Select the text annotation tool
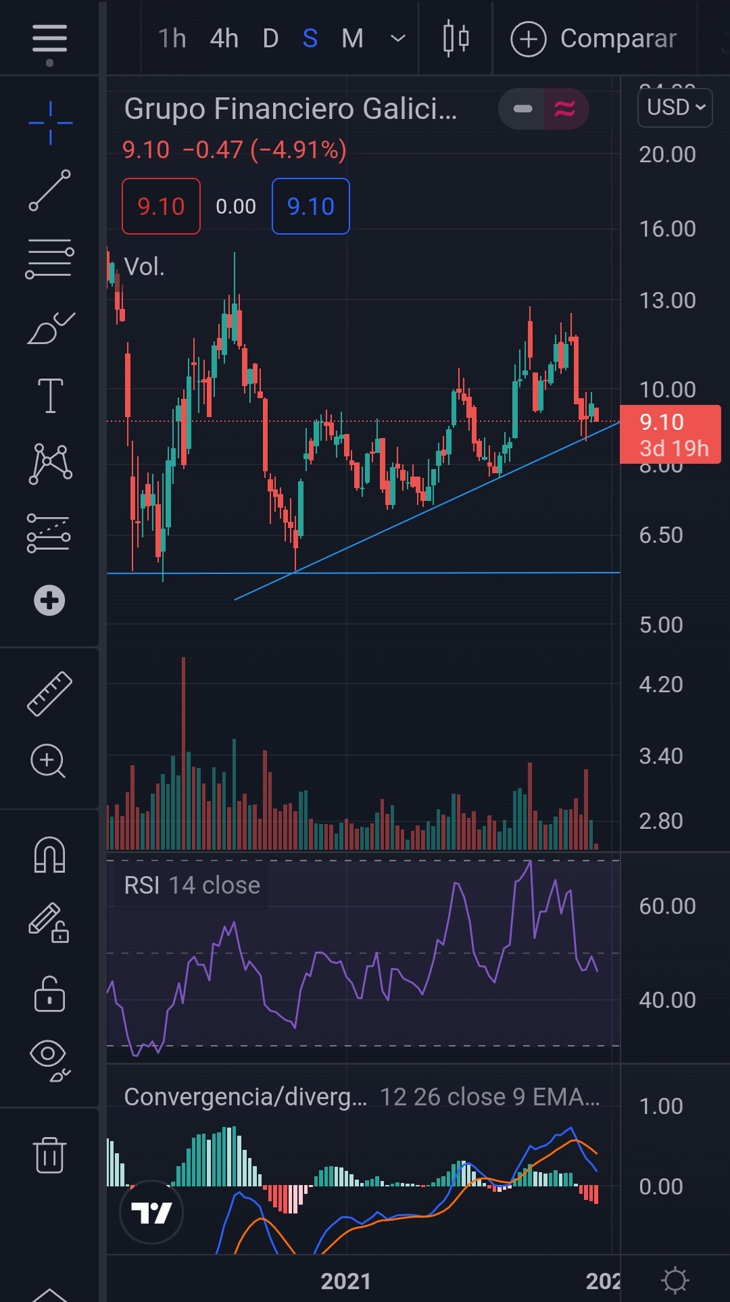 pos(50,395)
